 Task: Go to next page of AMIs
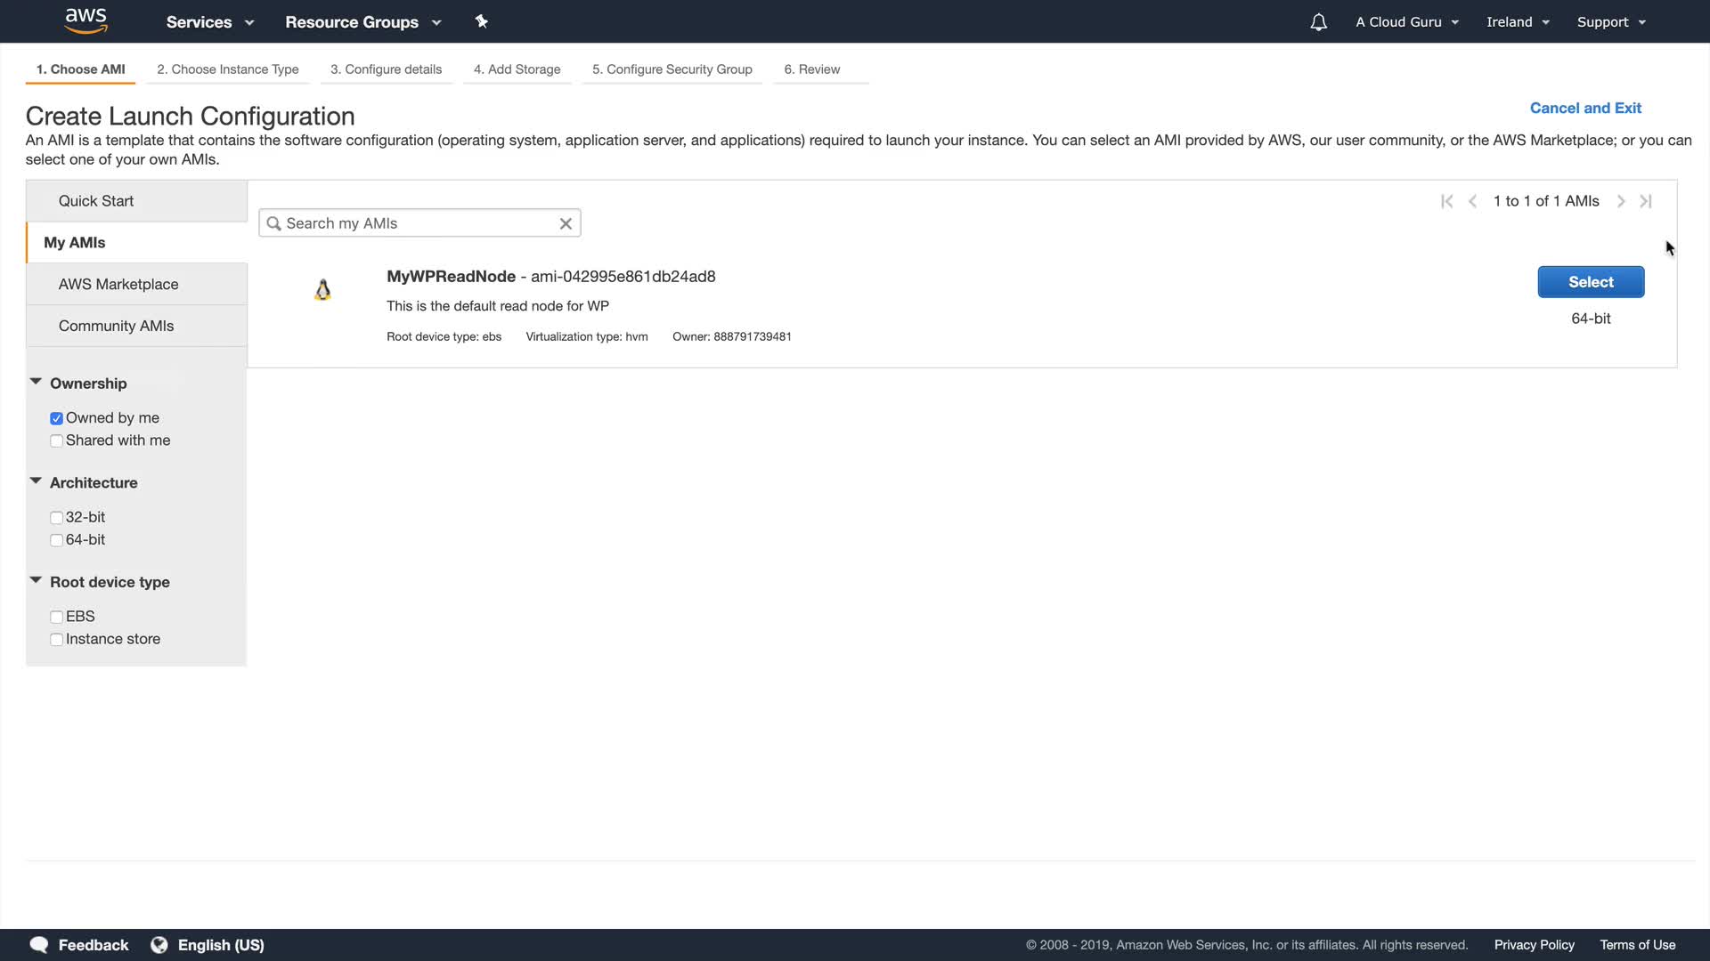point(1621,201)
